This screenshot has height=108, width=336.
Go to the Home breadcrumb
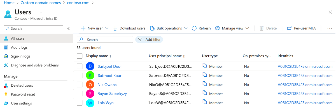coord(9,3)
